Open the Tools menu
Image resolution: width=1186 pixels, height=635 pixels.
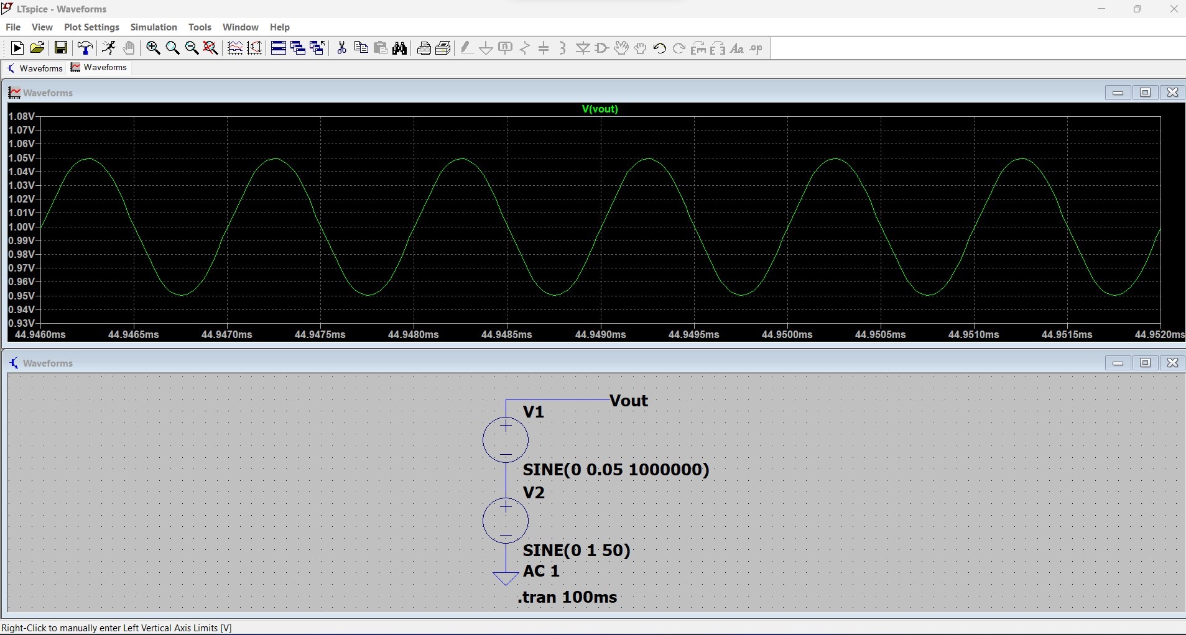tap(200, 27)
